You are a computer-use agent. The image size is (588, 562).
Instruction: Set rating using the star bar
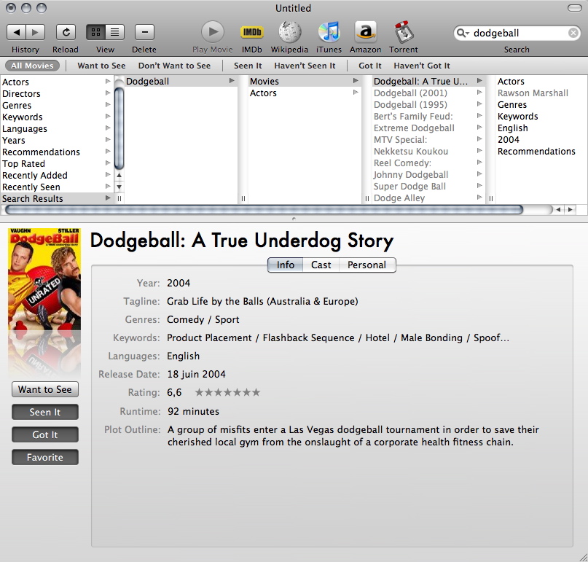pos(227,392)
